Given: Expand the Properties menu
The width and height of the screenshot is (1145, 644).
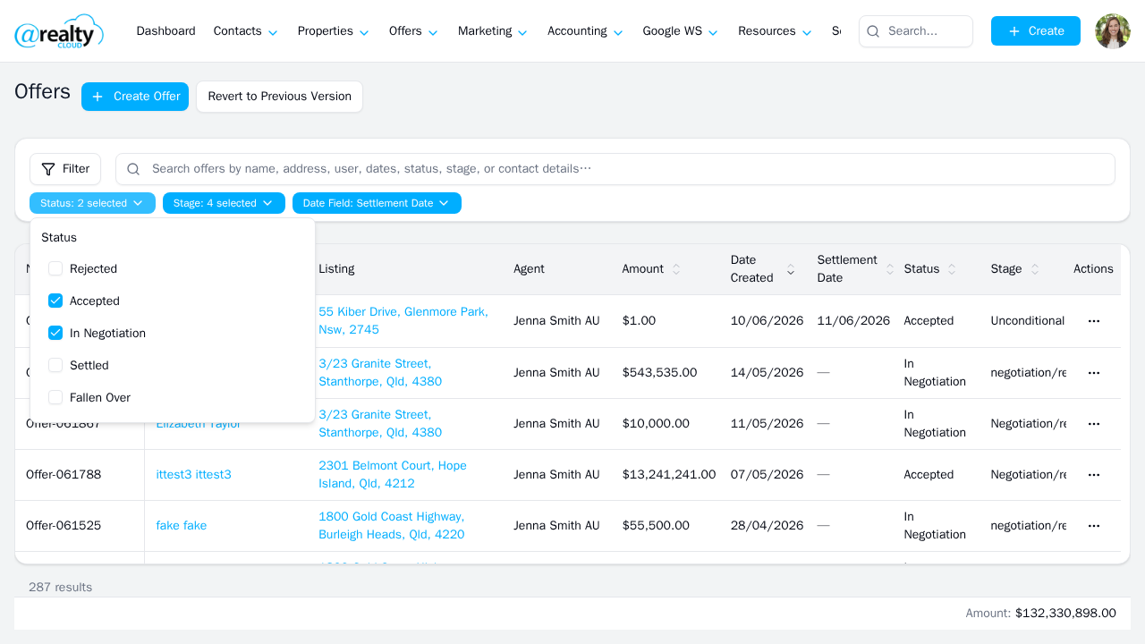Looking at the screenshot, I should pyautogui.click(x=334, y=31).
